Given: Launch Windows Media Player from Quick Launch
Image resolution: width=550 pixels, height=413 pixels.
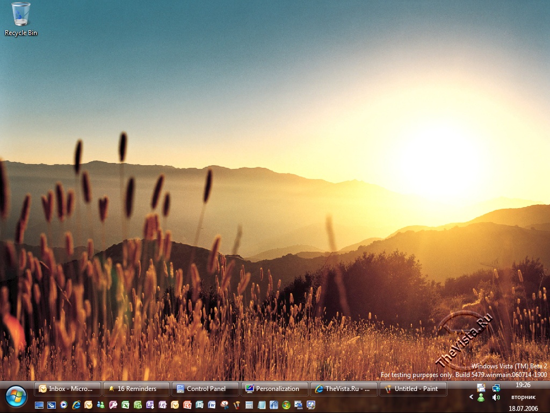Looking at the screenshot, I should pyautogui.click(x=64, y=405).
